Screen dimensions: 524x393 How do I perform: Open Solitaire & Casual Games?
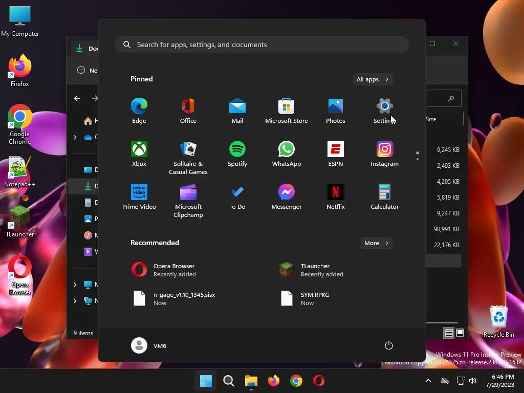pos(188,158)
